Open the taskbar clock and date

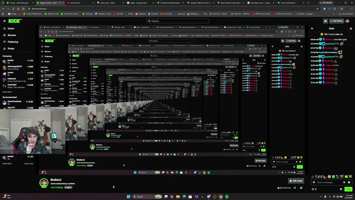pos(348,197)
